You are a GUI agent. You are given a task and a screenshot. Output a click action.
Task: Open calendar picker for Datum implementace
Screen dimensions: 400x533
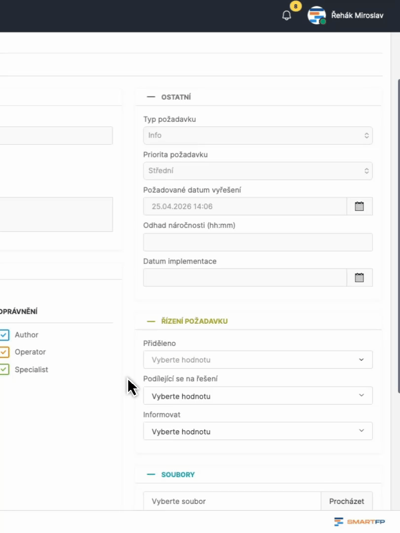point(360,278)
